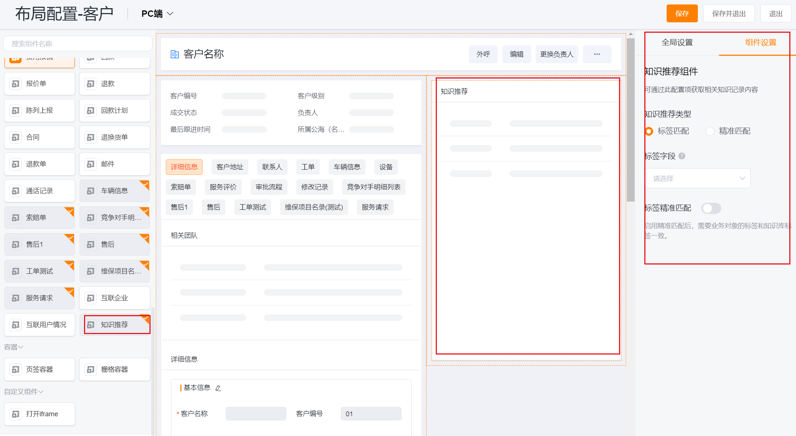Click the orange 保存 button
This screenshot has height=436, width=796.
682,14
